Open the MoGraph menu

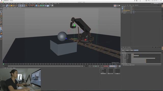[38, 4]
